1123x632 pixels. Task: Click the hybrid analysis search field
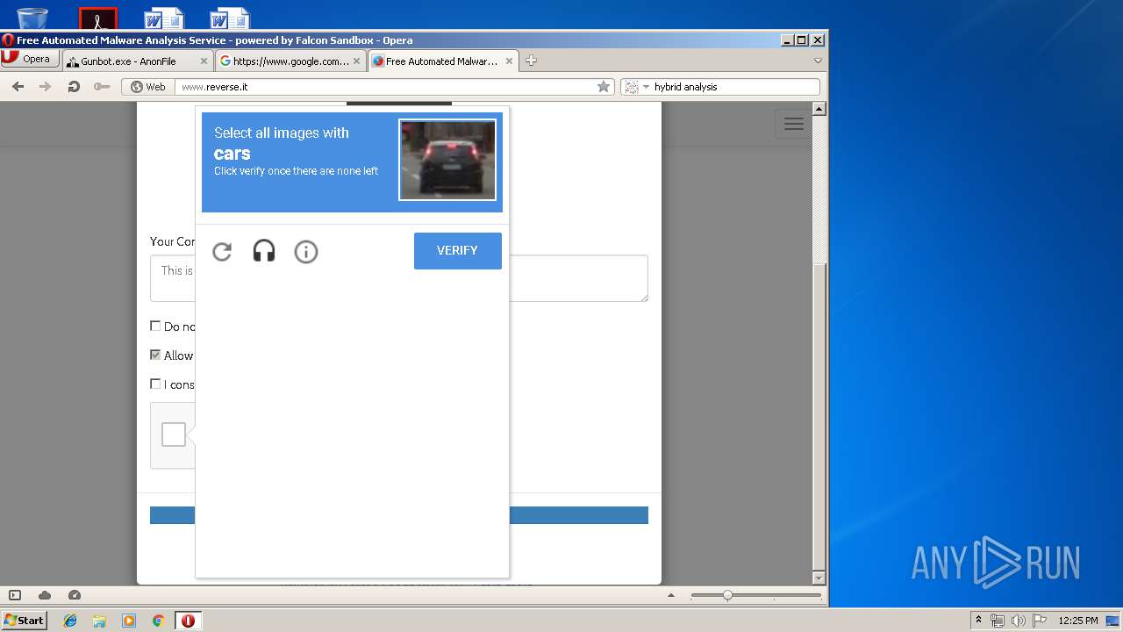(x=735, y=87)
